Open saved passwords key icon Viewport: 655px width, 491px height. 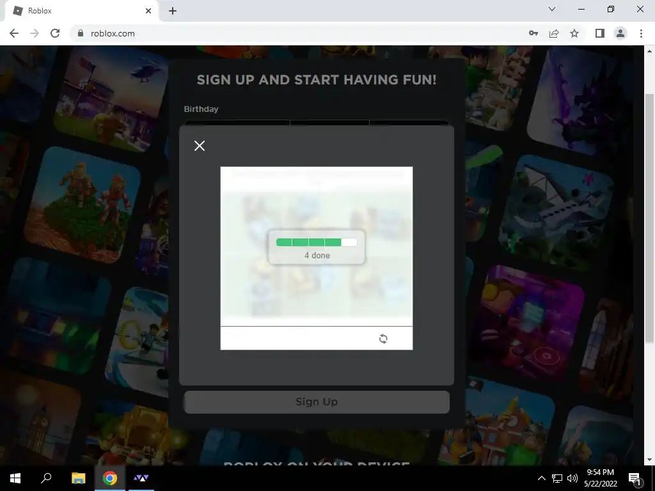pyautogui.click(x=533, y=33)
